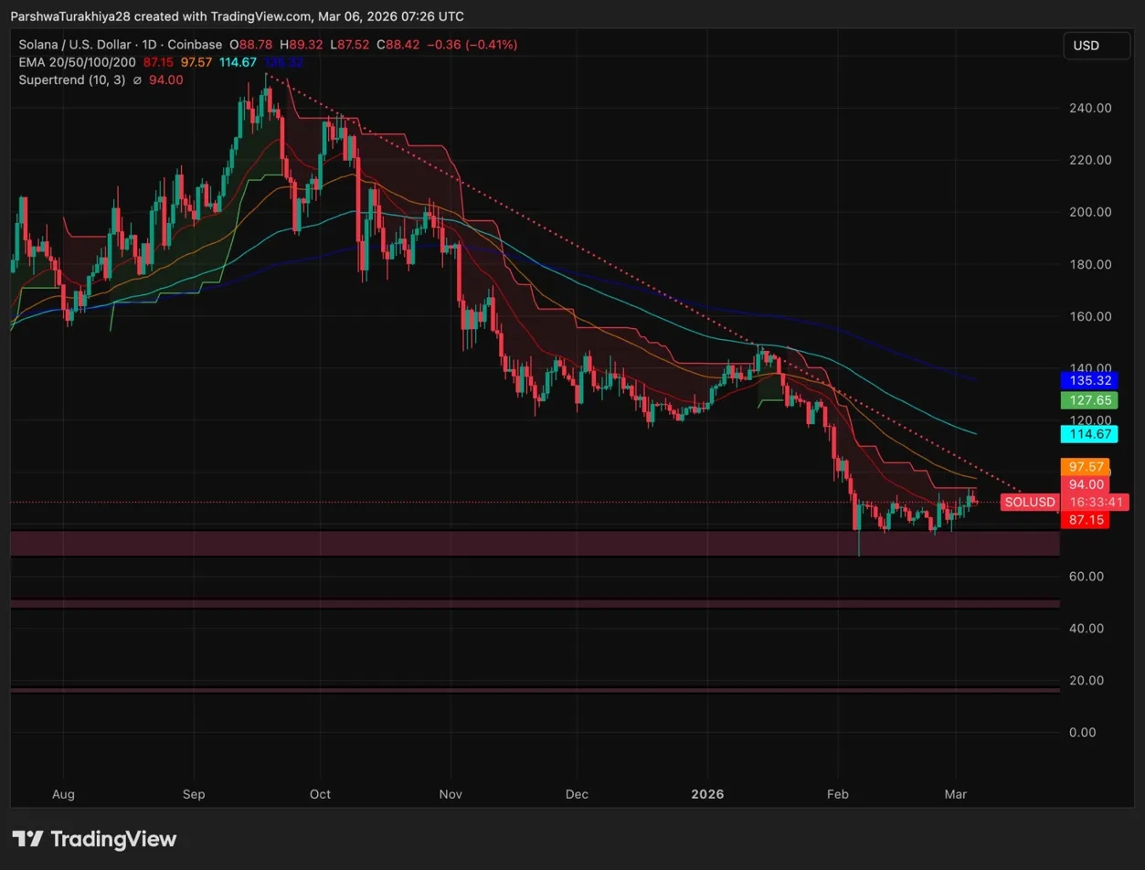Click the orange 97.57 EMA price tag
The height and width of the screenshot is (870, 1145).
1085,467
